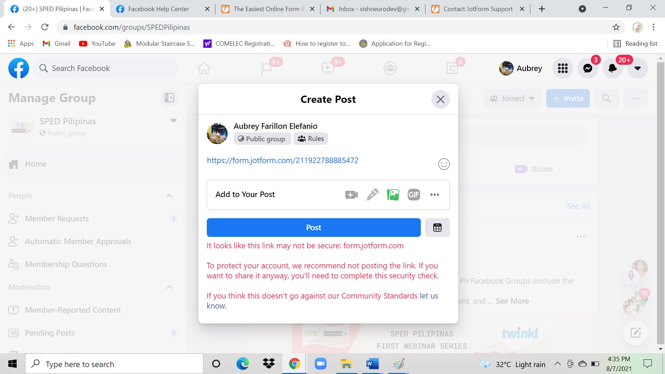Screen dimensions: 665x374
Task: Open the Watch video icon
Action: click(328, 68)
